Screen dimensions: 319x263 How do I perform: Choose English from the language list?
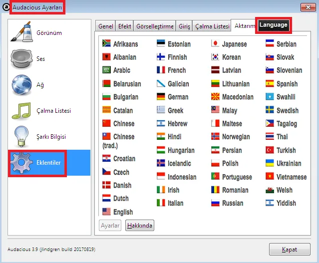[x=118, y=212]
